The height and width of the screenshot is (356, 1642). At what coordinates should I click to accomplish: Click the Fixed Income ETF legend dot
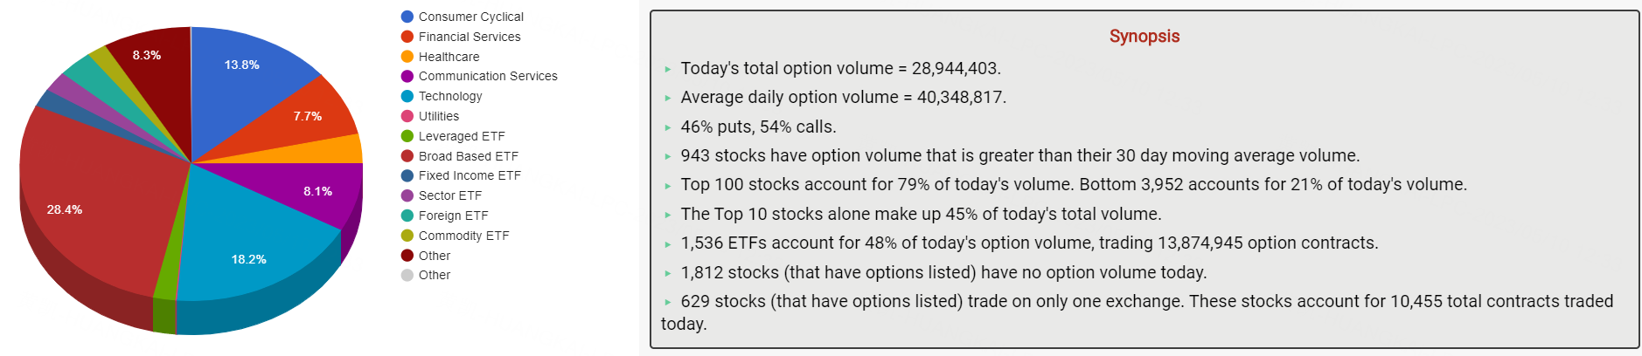tap(407, 175)
